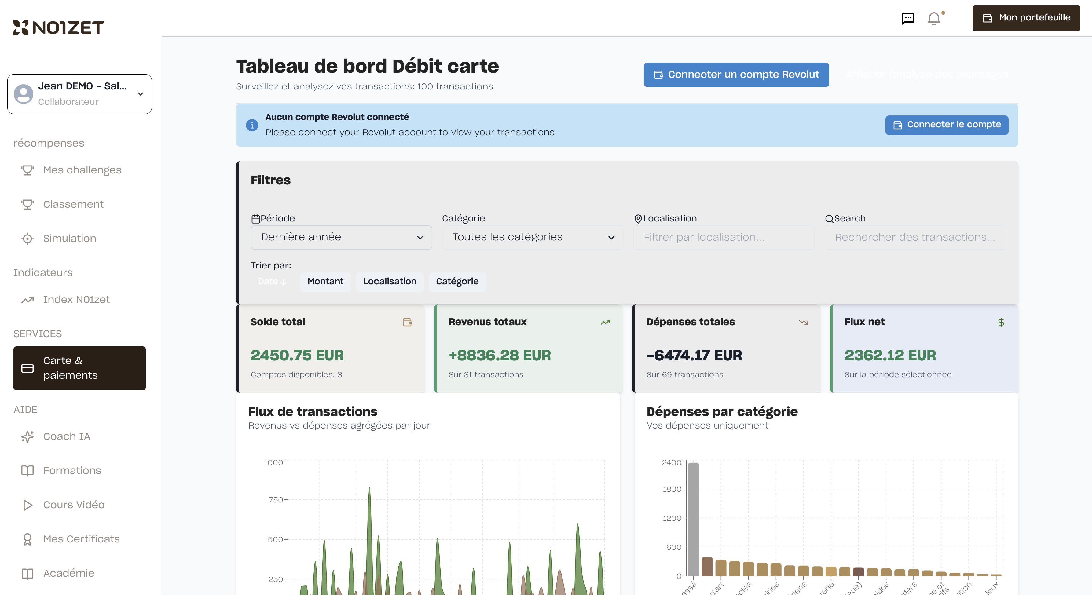
Task: Click the Mon portefeuille button
Action: click(x=1026, y=18)
